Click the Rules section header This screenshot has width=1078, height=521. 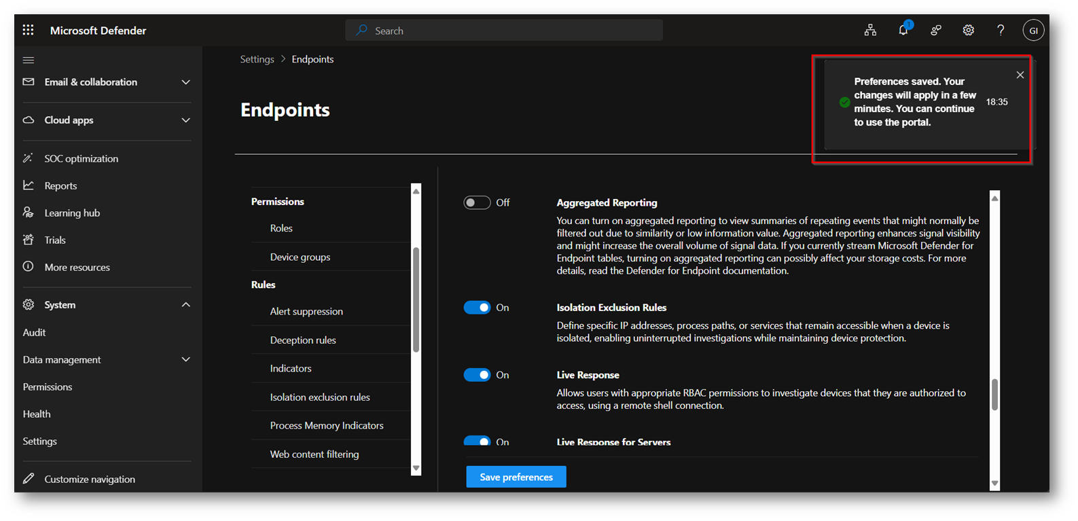(x=263, y=285)
